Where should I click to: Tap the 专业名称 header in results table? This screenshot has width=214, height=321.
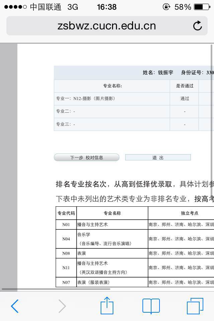(x=112, y=86)
